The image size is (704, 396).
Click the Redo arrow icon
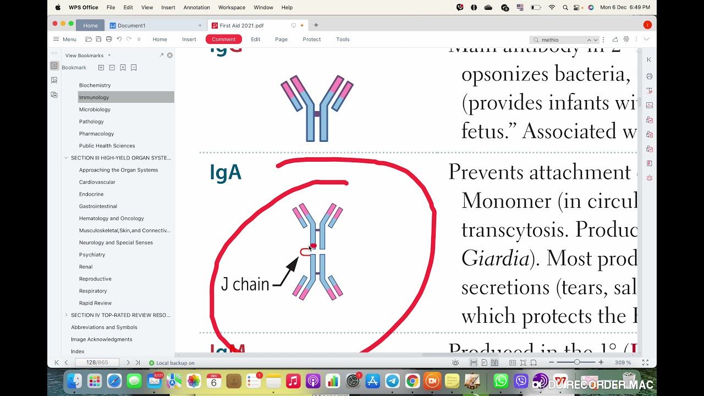tap(129, 39)
